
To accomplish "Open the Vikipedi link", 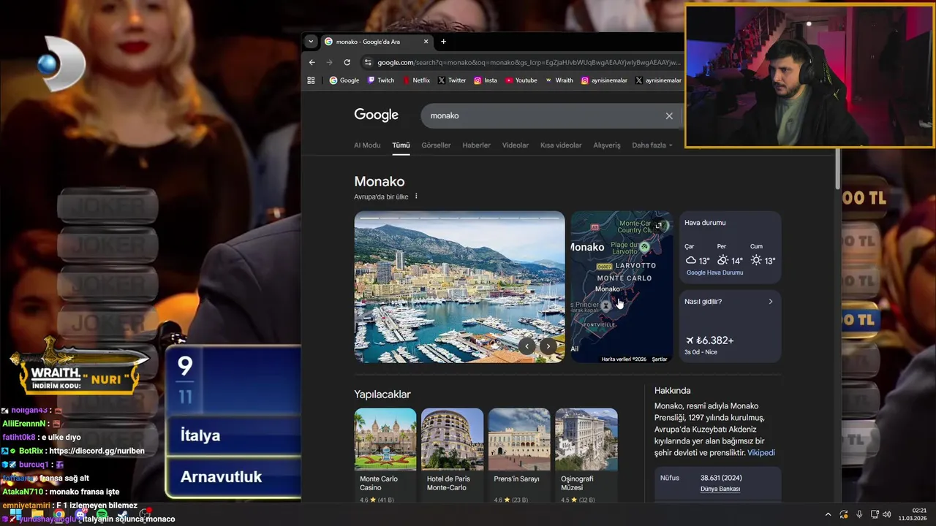I will pyautogui.click(x=760, y=453).
